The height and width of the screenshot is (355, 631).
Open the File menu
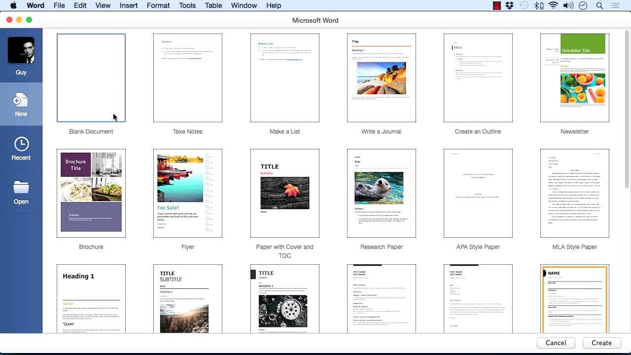click(59, 5)
